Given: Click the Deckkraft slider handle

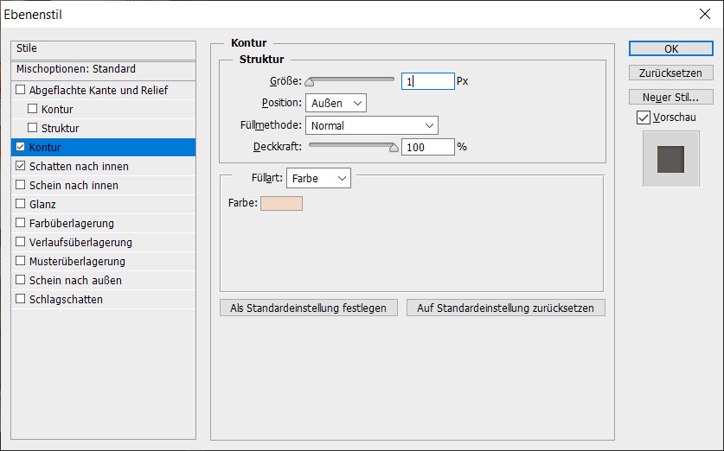Looking at the screenshot, I should (x=394, y=148).
